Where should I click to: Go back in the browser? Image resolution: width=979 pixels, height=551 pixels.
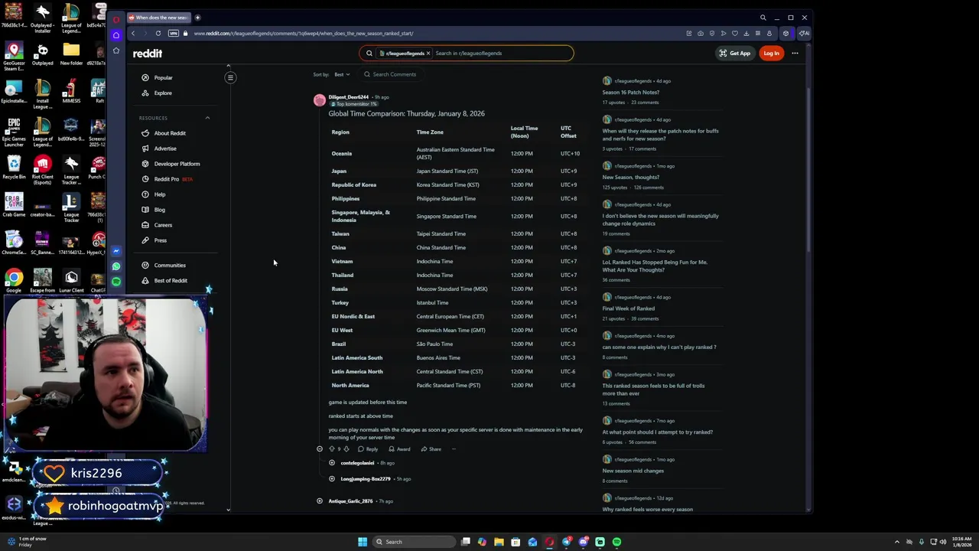click(133, 33)
